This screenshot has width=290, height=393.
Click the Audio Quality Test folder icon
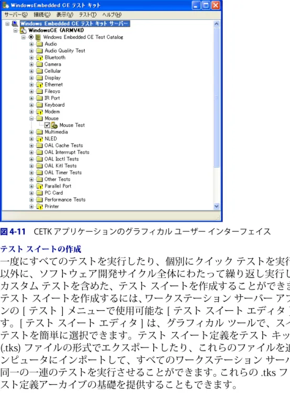(x=39, y=51)
